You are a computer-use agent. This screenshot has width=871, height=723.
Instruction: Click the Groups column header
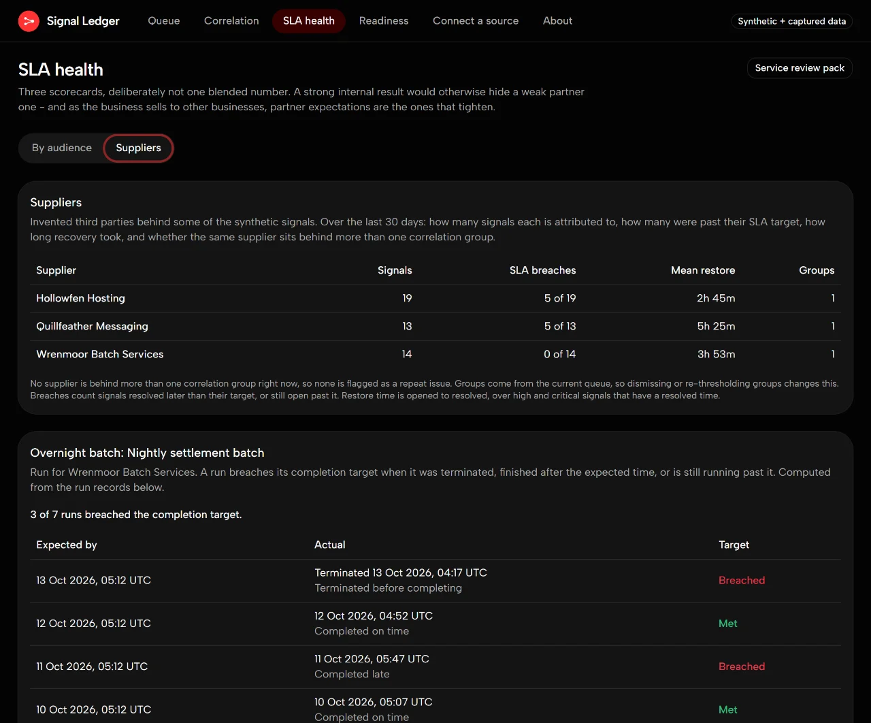pyautogui.click(x=817, y=270)
